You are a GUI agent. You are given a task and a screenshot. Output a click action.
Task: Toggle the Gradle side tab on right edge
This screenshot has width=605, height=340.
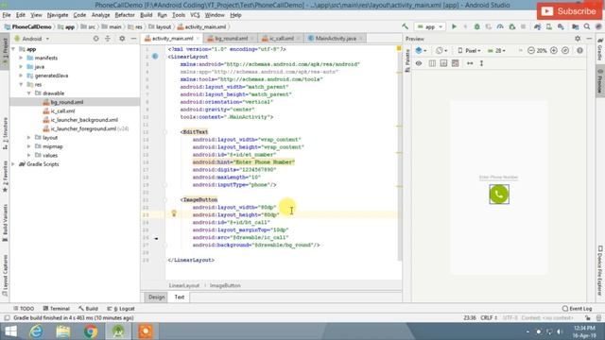[x=600, y=50]
